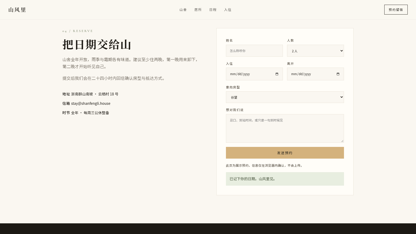This screenshot has width=416, height=234.
Task: Focus the 姓名 name input field
Action: point(254,51)
